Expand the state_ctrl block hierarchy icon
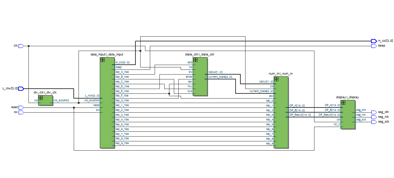 tap(195, 60)
